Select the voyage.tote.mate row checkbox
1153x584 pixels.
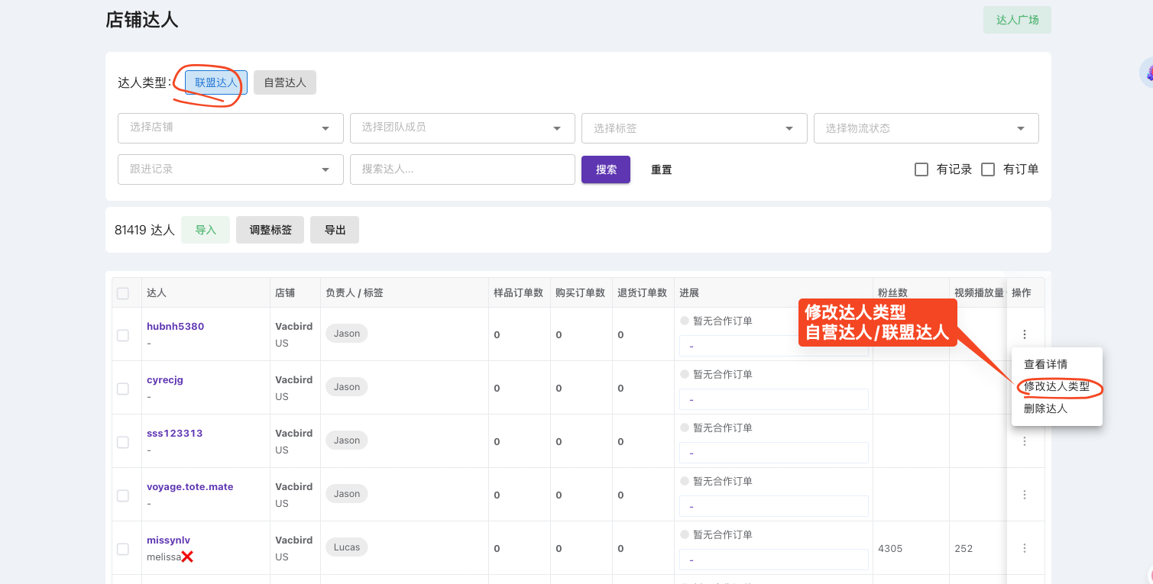point(123,495)
